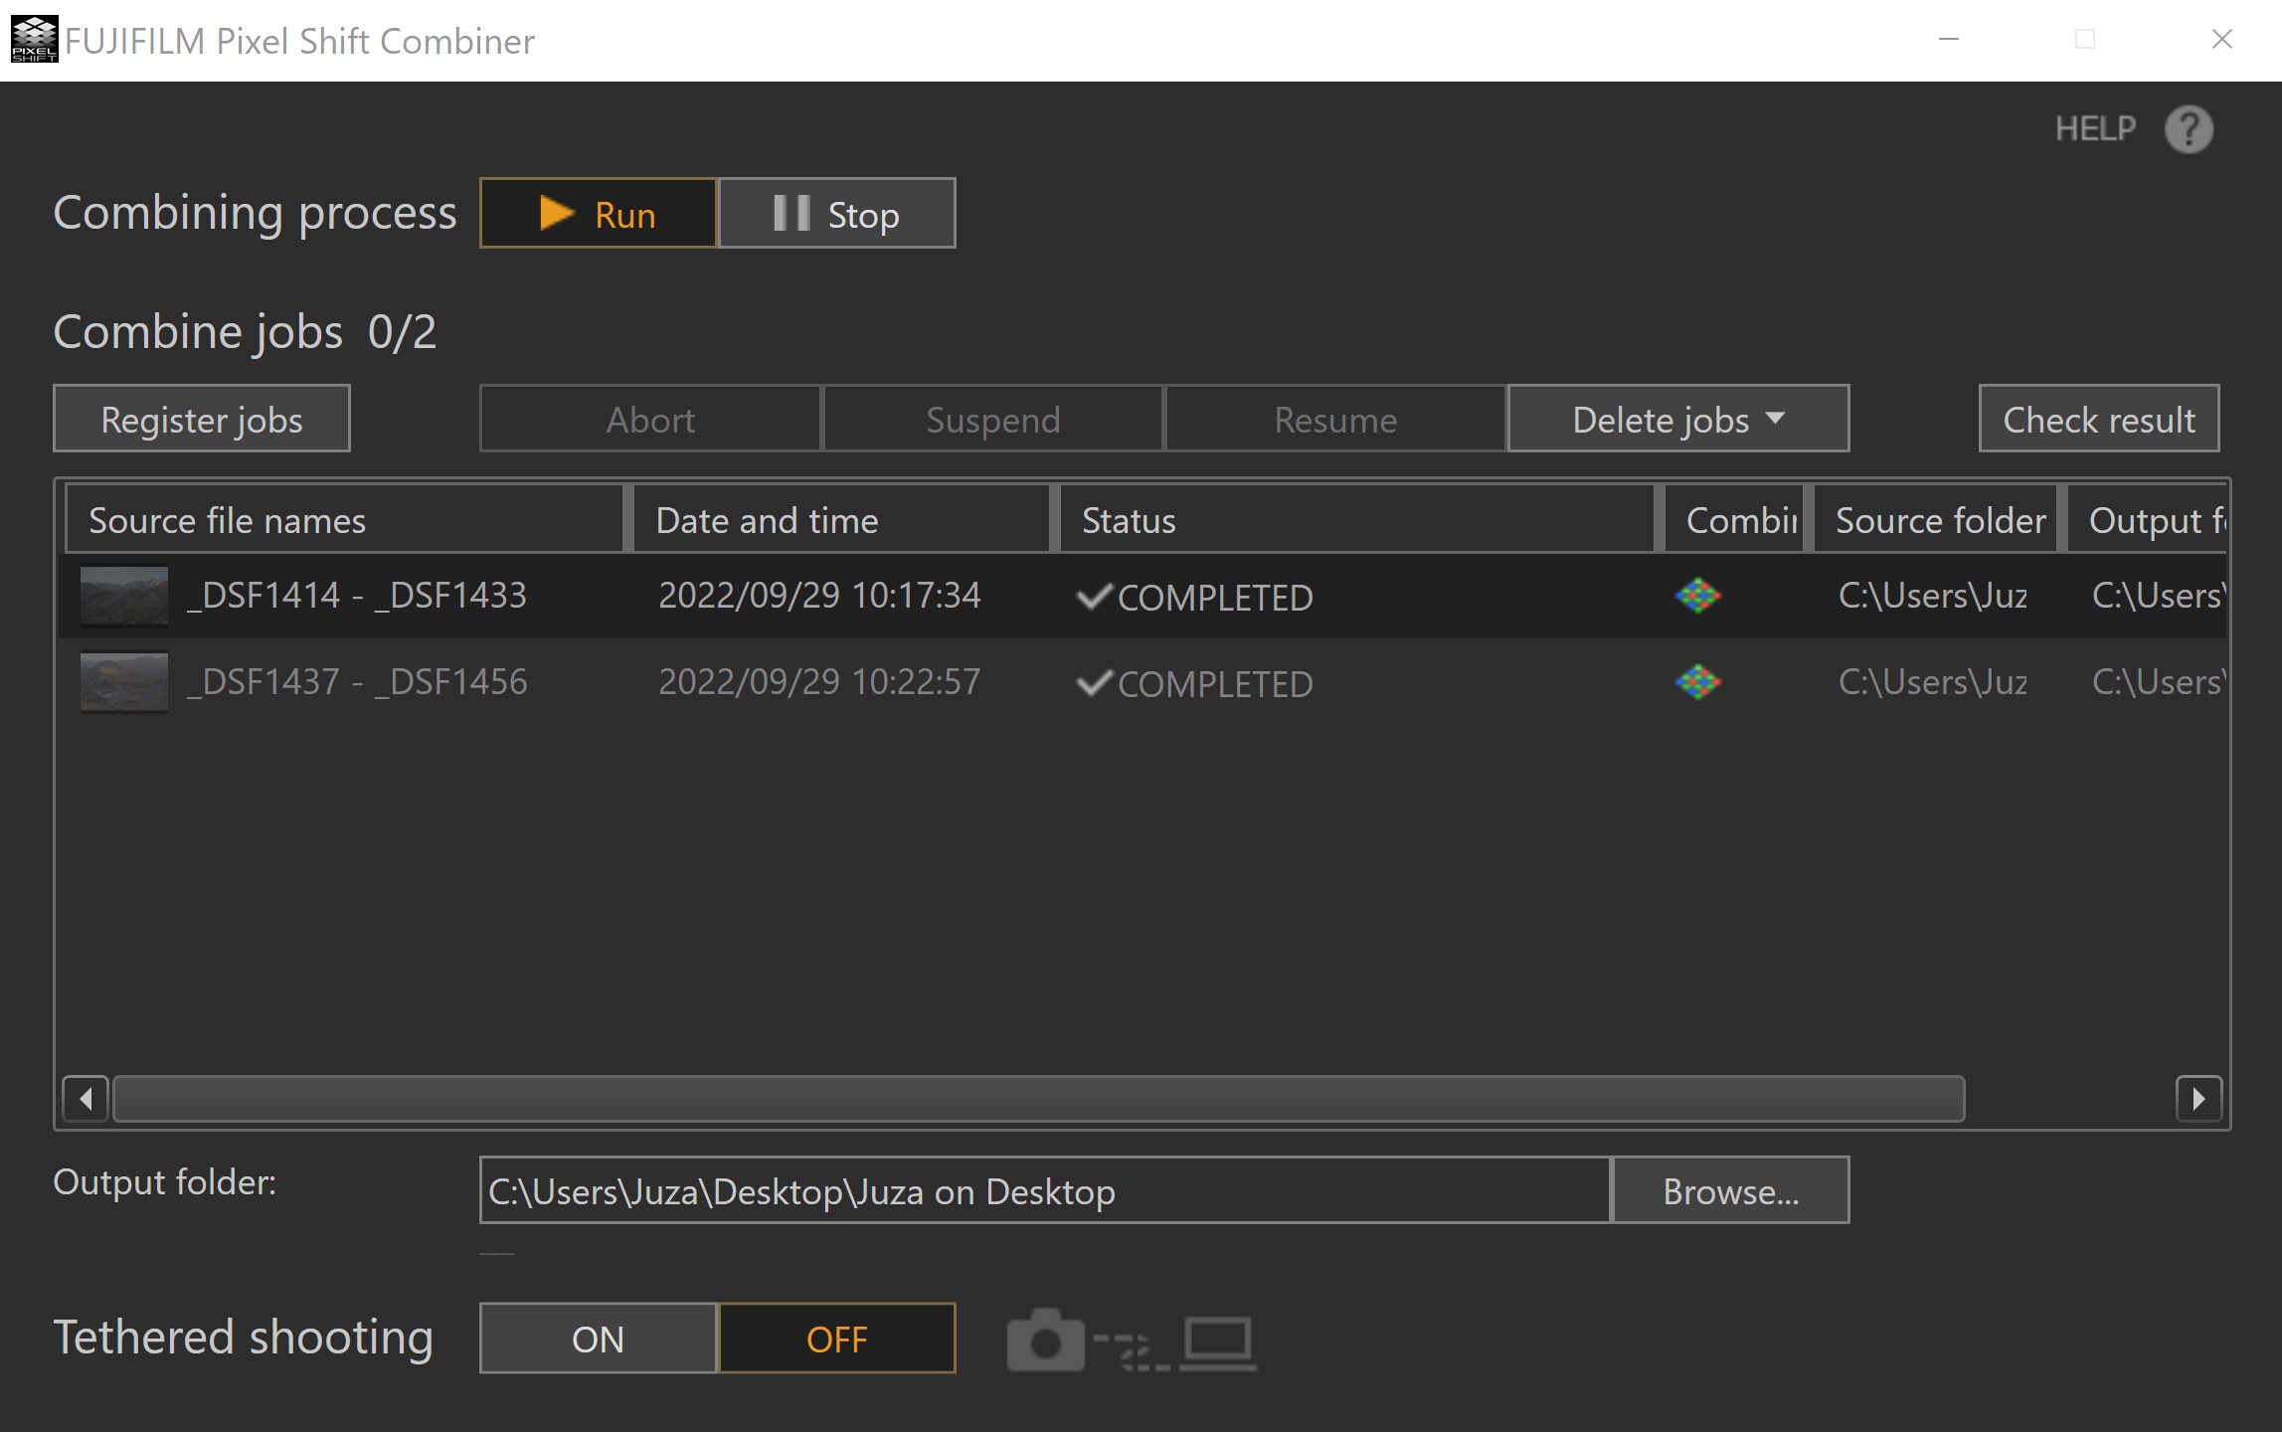Click the Check result button
The image size is (2282, 1432).
(x=2098, y=420)
